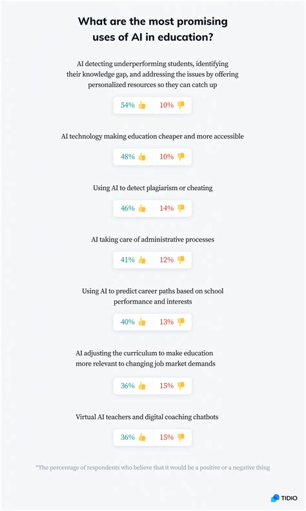Click thumbs-down icon for underperforming students item

(x=181, y=105)
